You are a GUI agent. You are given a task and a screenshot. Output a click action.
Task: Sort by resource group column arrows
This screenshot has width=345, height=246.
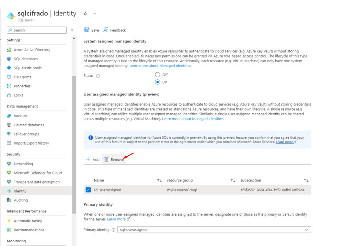[233, 180]
